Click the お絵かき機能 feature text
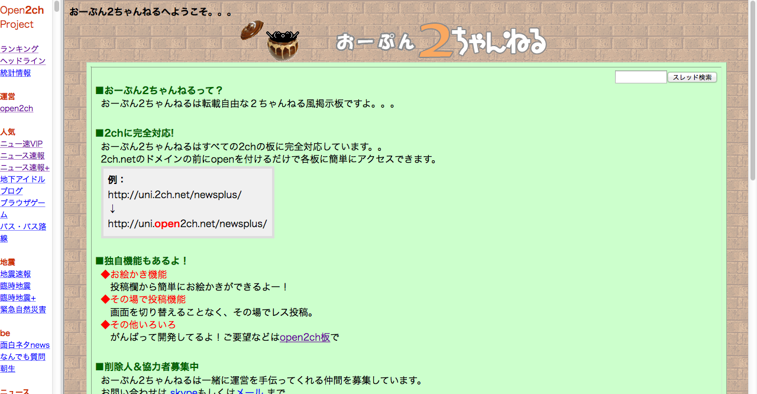Screen dimensions: 757x394 tap(134, 274)
